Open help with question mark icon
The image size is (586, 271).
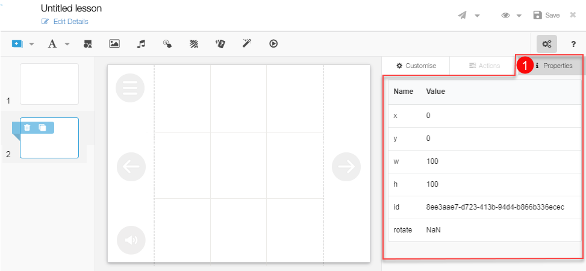tap(573, 44)
